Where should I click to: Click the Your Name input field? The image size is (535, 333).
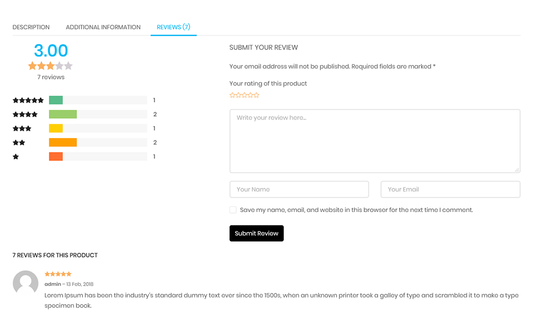[299, 189]
